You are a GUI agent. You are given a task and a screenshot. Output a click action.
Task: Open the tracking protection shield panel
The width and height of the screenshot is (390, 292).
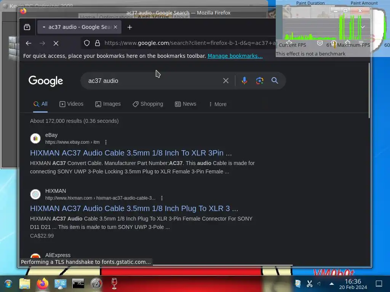[x=86, y=43]
